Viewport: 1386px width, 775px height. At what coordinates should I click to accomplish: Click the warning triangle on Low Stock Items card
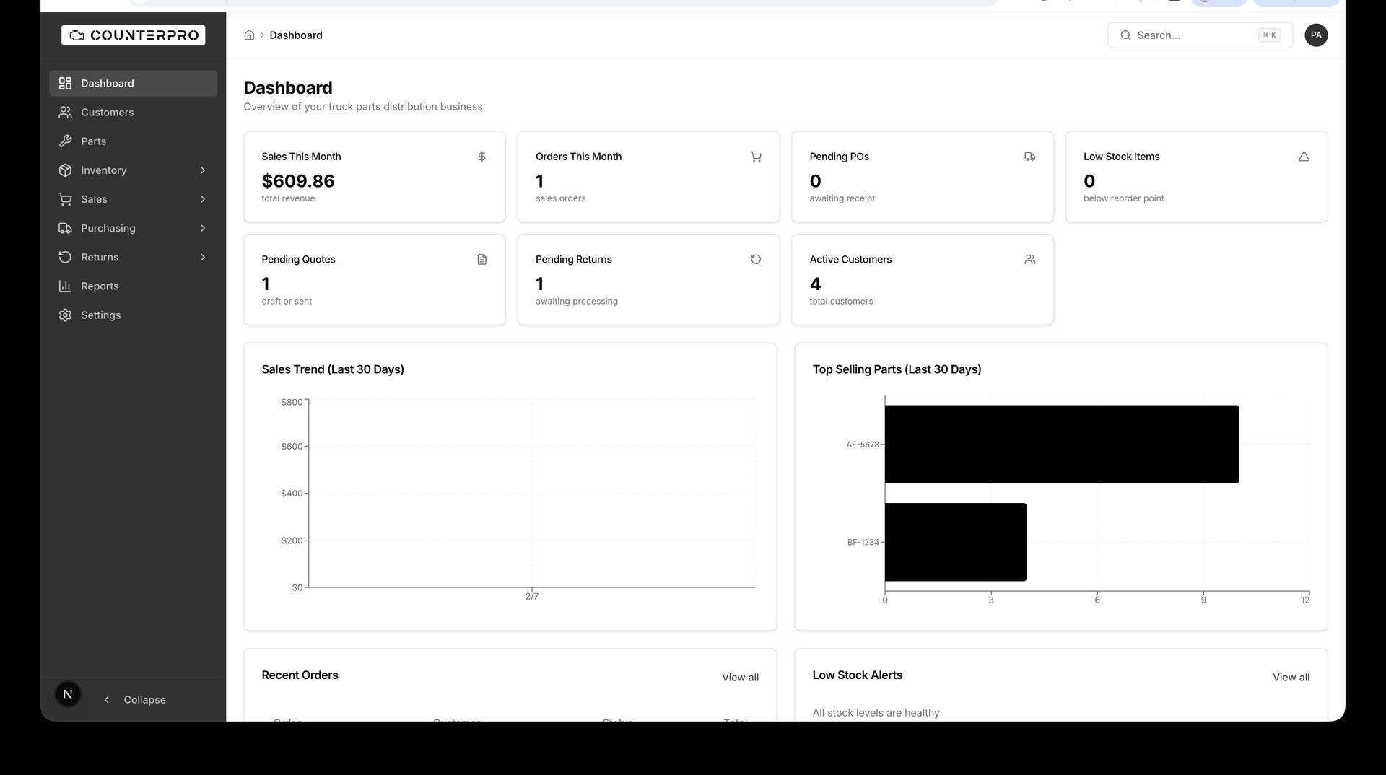pyautogui.click(x=1304, y=157)
